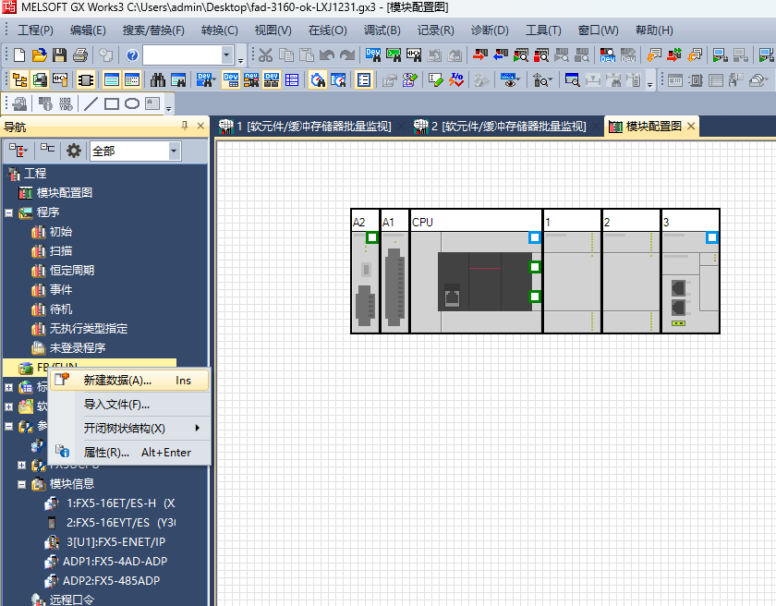Click the collapse tree icon in navigation toolbar

coord(47,149)
